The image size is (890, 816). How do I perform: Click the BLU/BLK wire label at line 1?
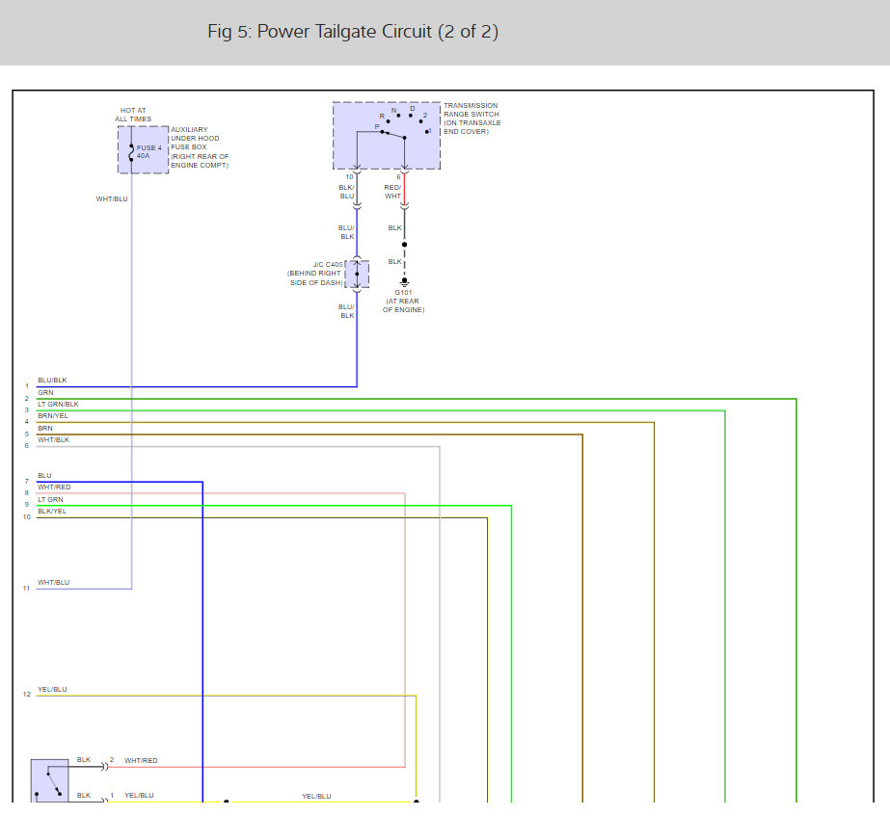[x=52, y=381]
